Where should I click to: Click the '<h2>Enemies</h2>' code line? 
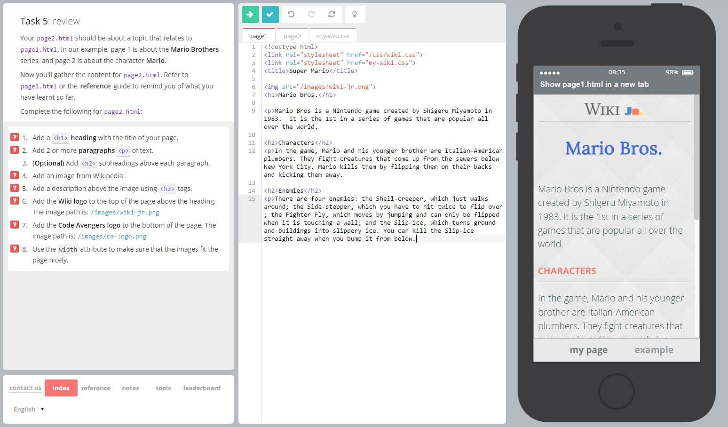point(293,190)
